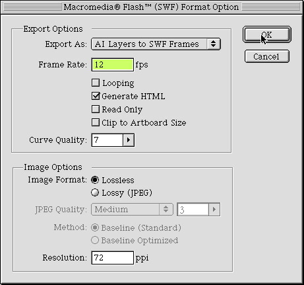Click the Curve Quality value field

[107, 140]
